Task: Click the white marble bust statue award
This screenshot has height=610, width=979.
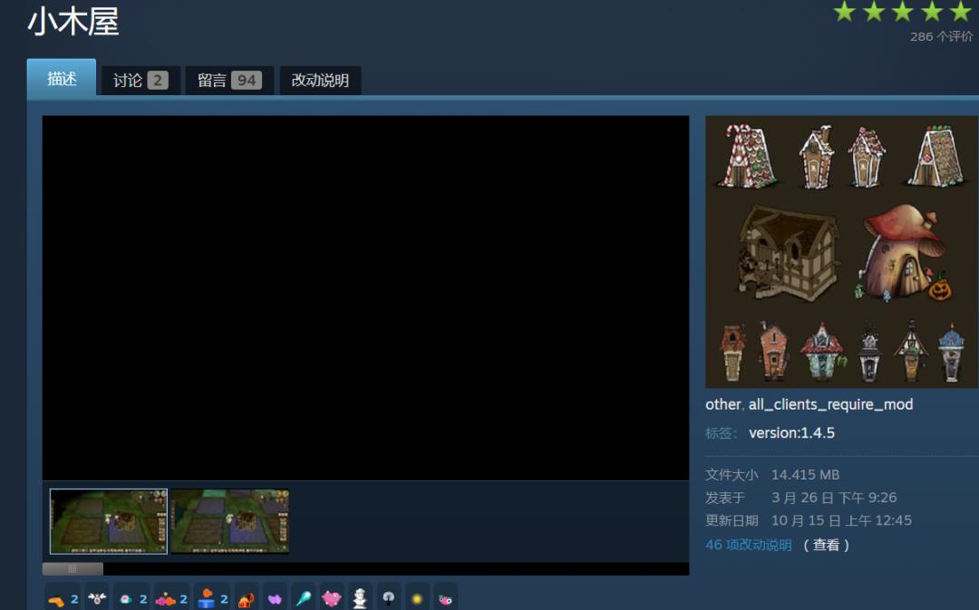Action: click(360, 599)
